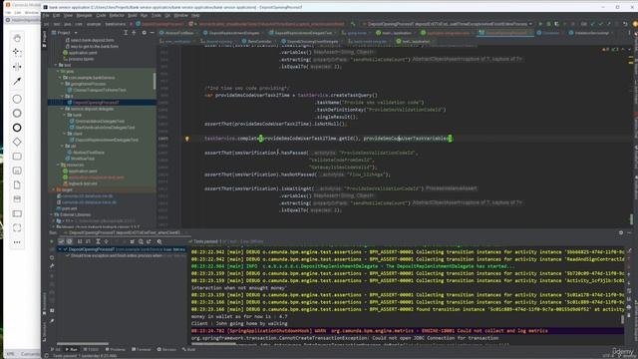Click the yellow lightbulb intention icon
Screen dimensions: 638x359
(187, 139)
